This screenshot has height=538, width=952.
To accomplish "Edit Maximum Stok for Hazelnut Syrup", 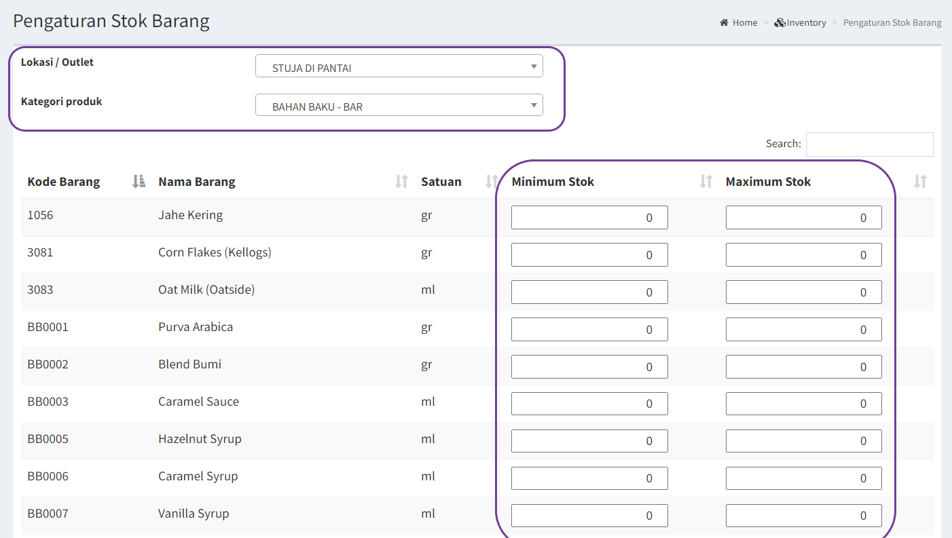I will click(x=804, y=441).
